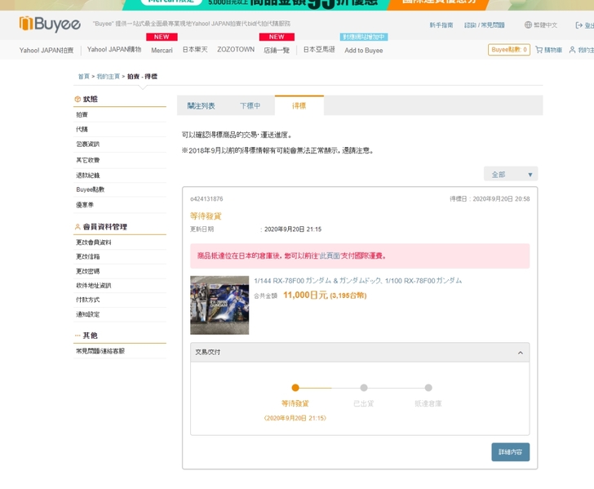Click the globe language icon

[x=528, y=25]
